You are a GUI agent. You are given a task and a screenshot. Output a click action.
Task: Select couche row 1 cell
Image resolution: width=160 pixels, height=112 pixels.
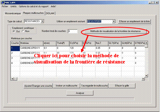point(15,49)
